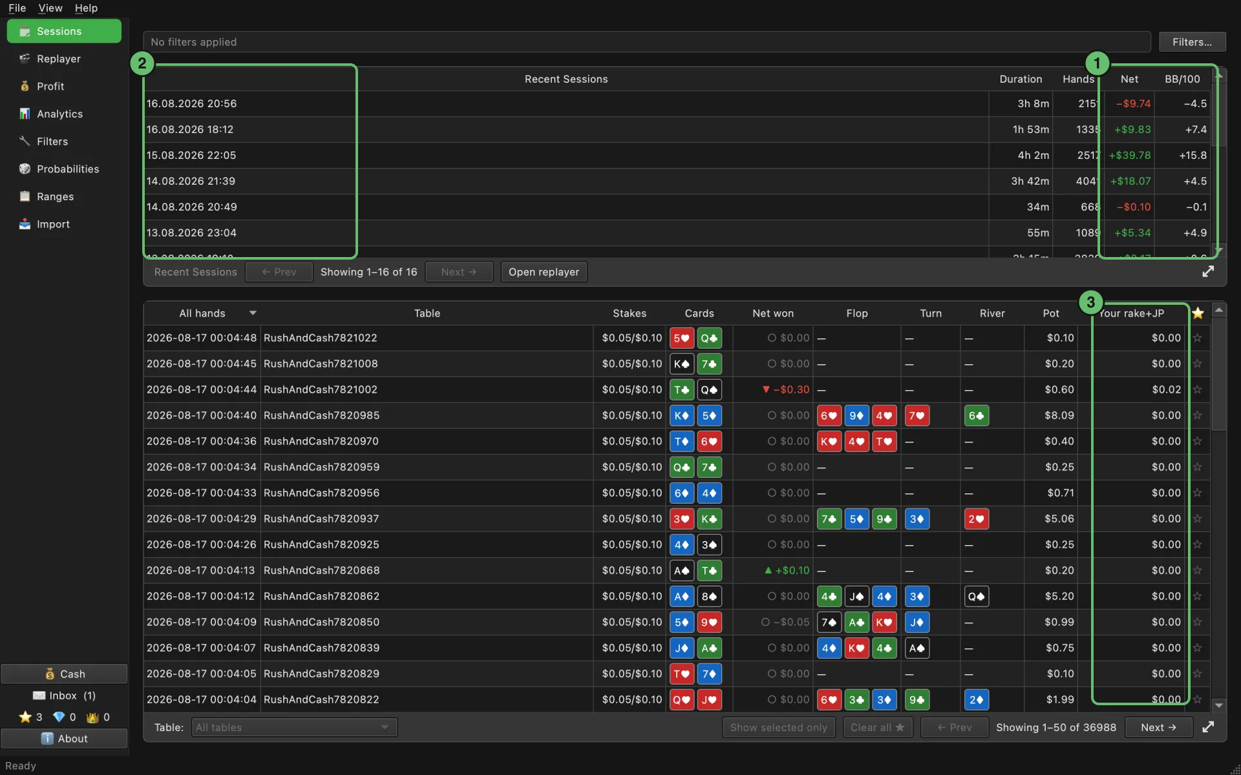1241x775 pixels.
Task: Select session 14.08.2026 21:39
Action: coord(677,181)
